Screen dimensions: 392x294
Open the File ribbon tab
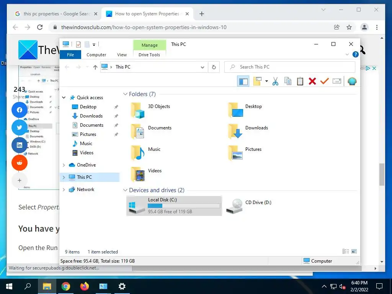click(x=70, y=55)
